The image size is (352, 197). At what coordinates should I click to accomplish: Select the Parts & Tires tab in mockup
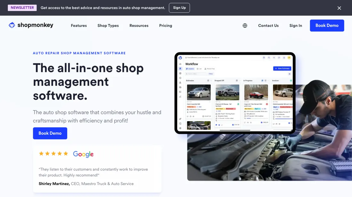click(210, 69)
